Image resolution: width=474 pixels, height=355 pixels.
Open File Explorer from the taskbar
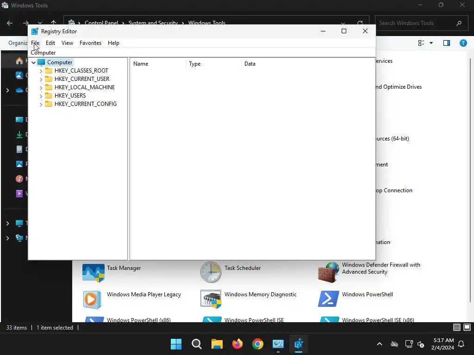click(217, 344)
